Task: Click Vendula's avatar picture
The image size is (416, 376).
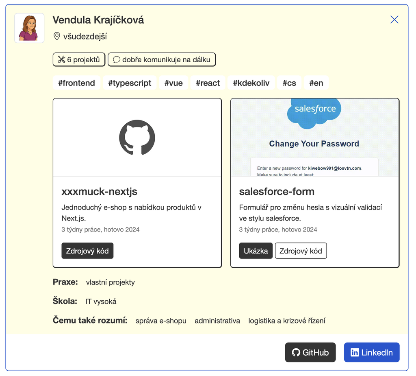Action: 29,28
